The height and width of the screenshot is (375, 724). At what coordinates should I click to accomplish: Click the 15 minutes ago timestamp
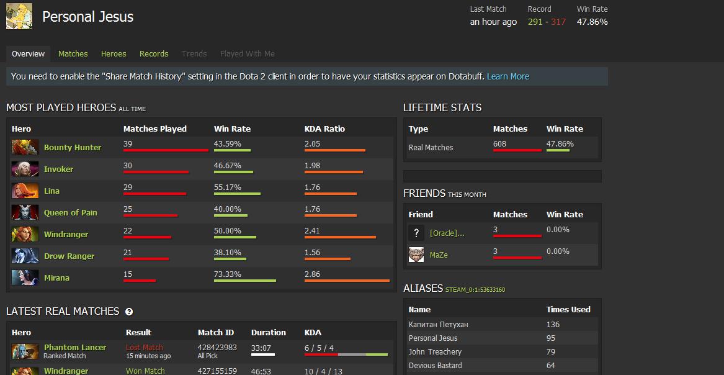pos(148,356)
